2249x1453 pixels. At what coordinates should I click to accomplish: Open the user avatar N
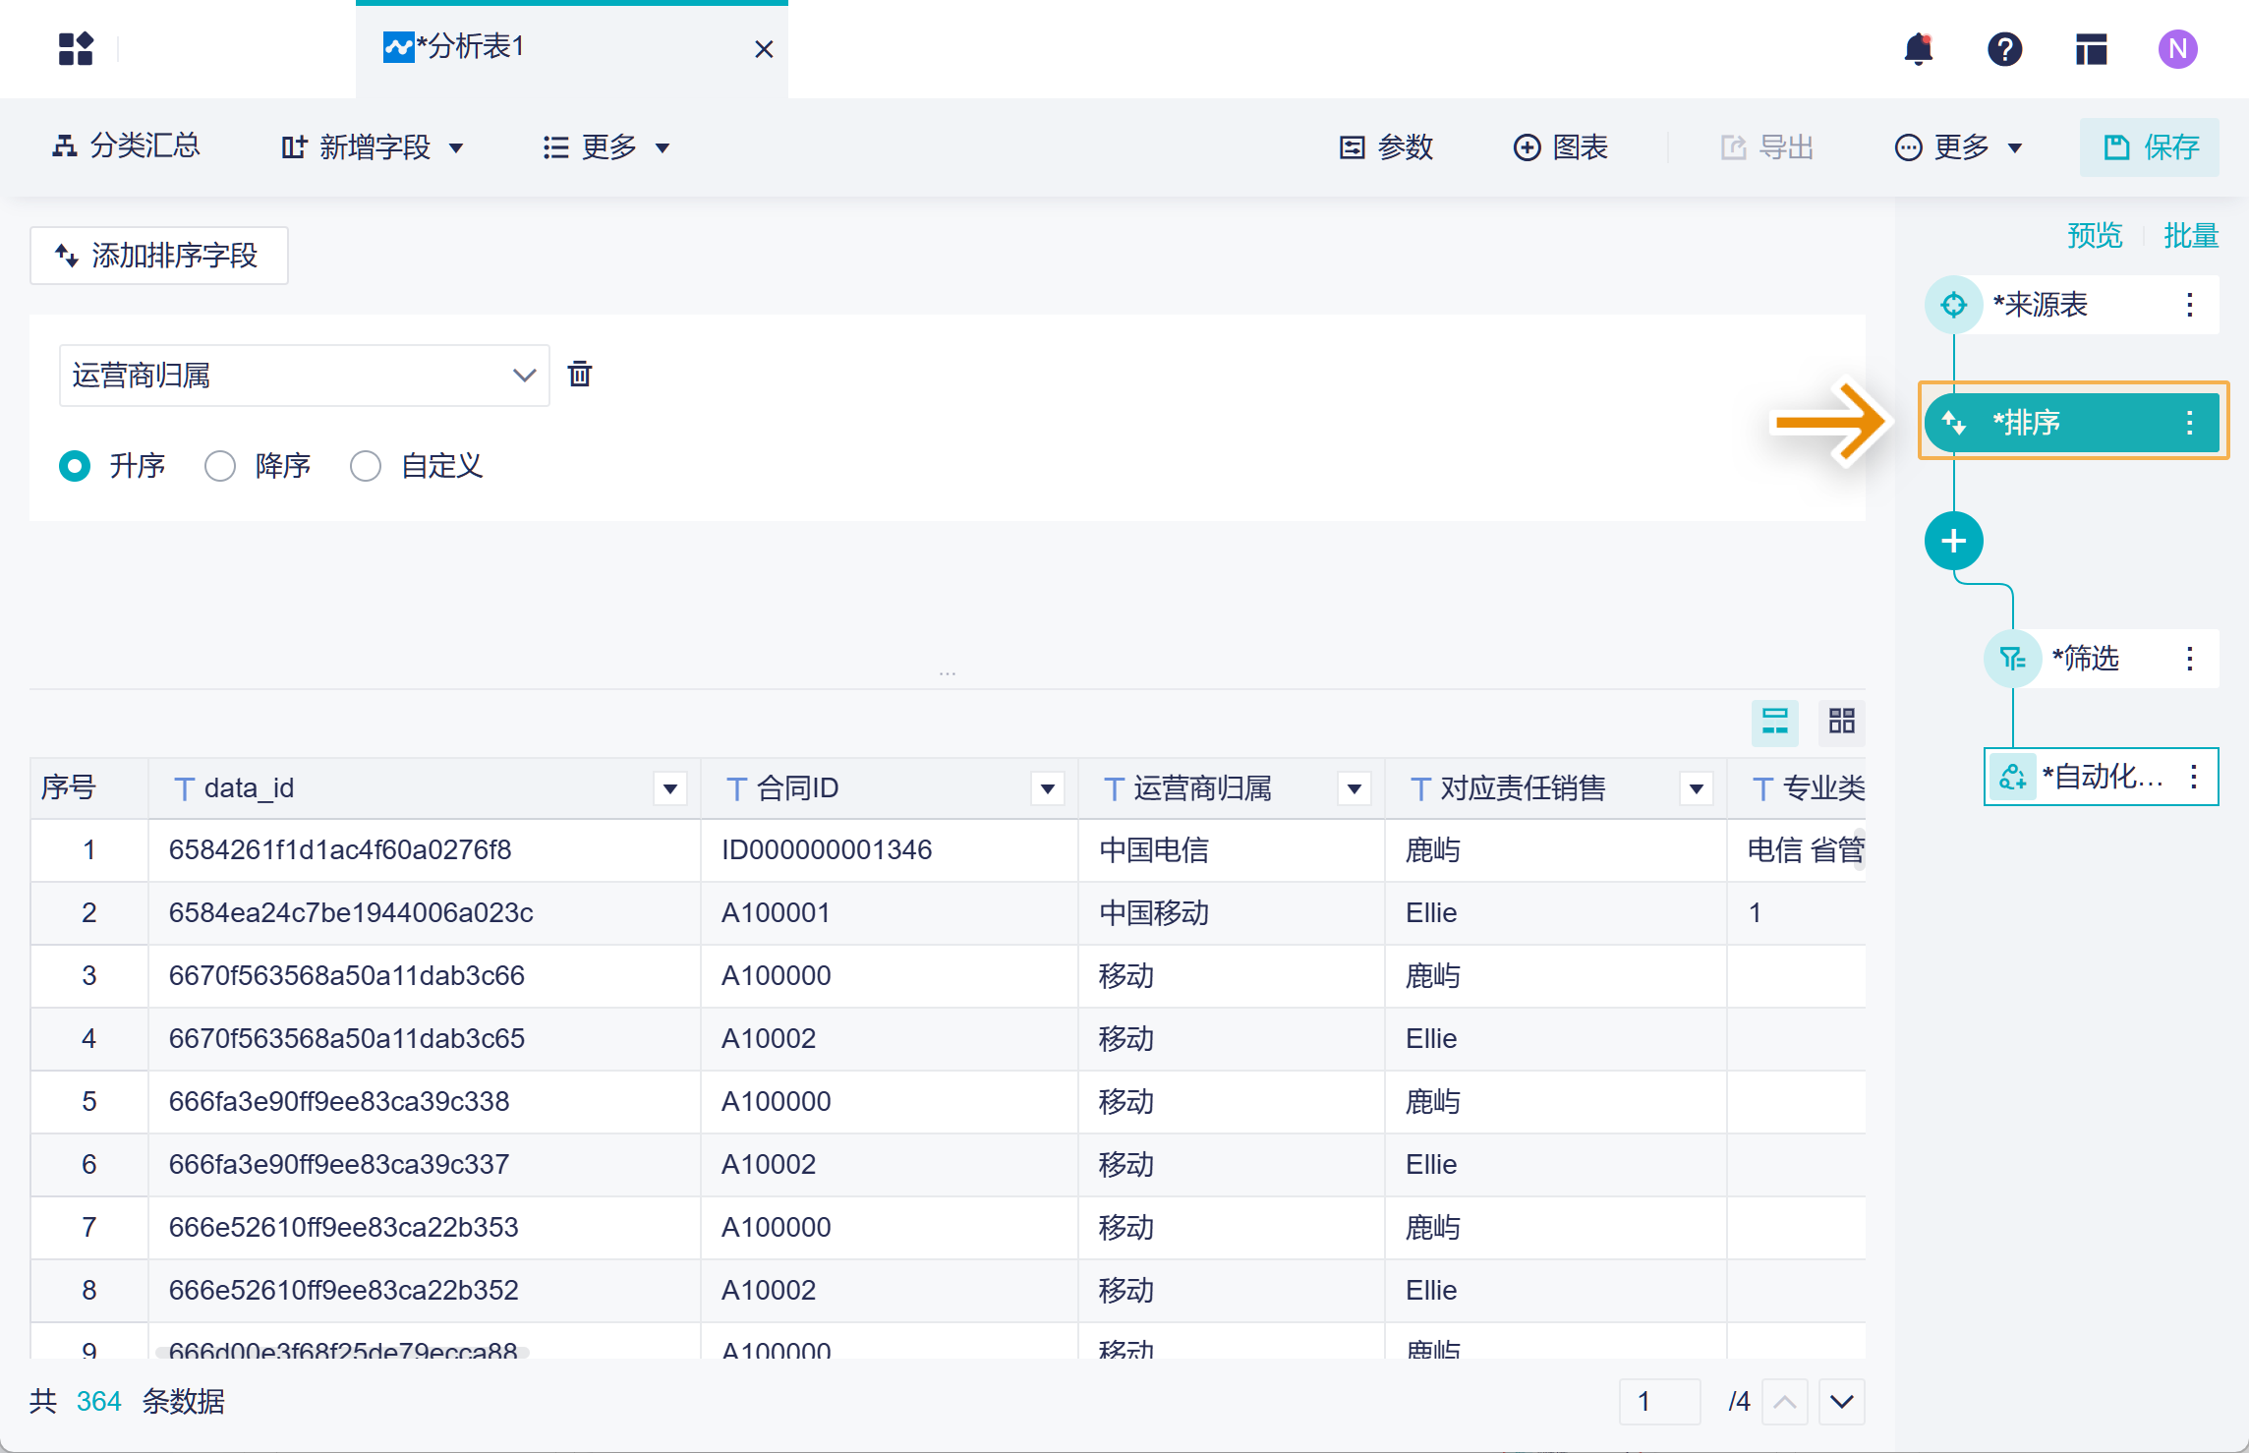coord(2177,49)
